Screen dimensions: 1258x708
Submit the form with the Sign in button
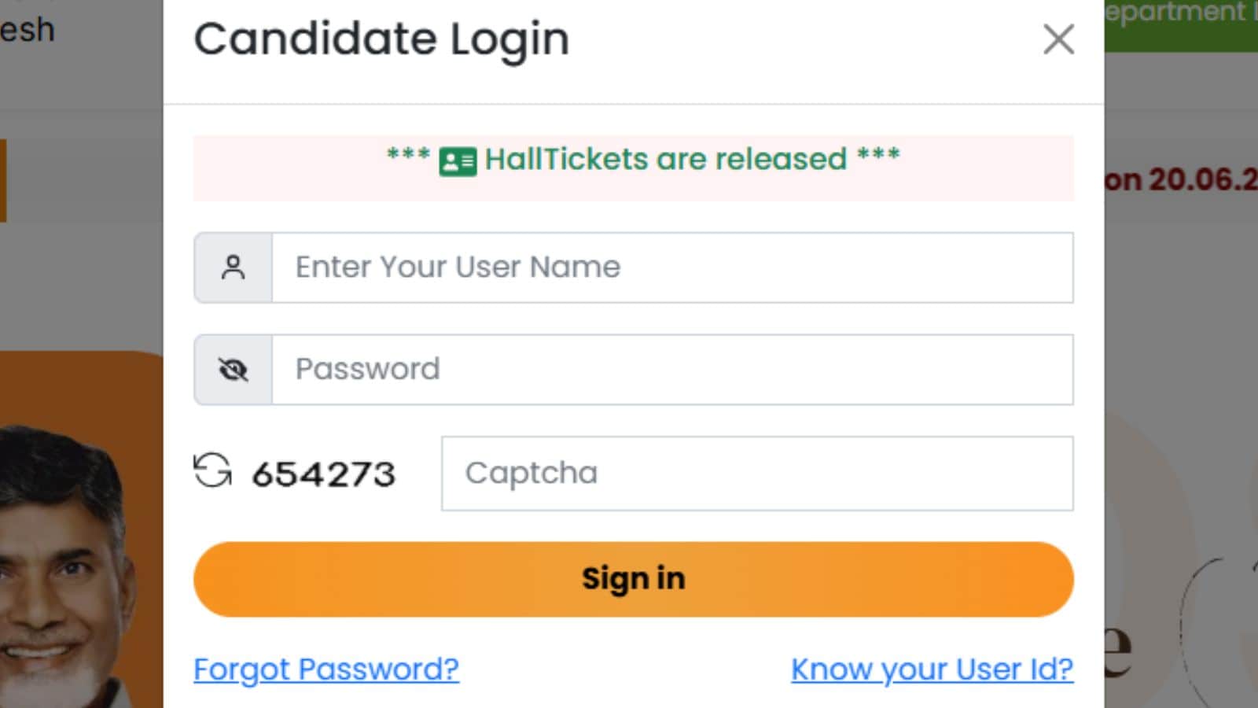click(634, 579)
